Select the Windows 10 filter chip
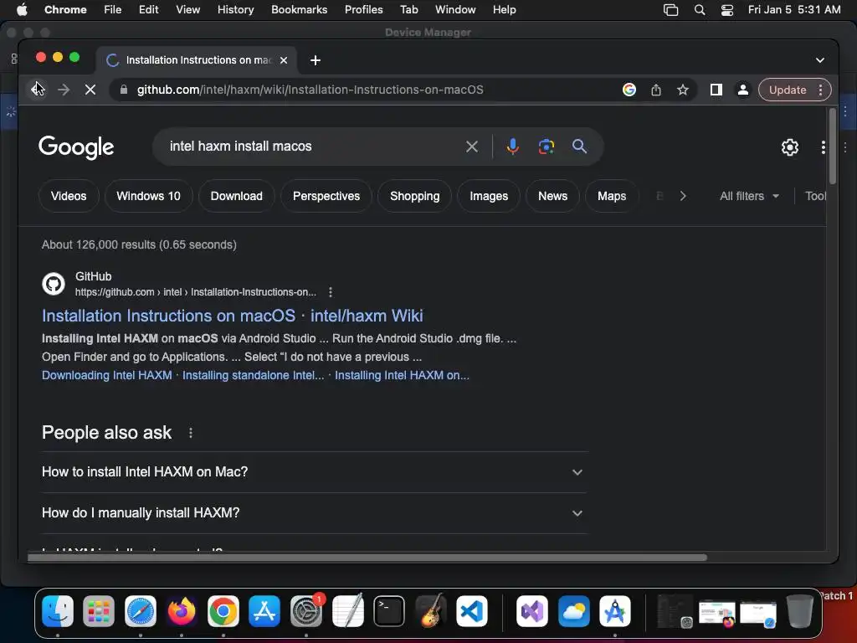The height and width of the screenshot is (643, 857). [x=148, y=196]
